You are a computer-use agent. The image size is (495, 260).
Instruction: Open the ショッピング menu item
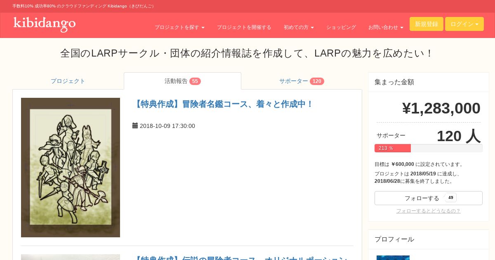(341, 27)
